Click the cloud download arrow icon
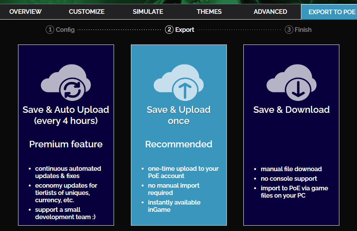Viewport: 357px width, 231px height. [291, 82]
